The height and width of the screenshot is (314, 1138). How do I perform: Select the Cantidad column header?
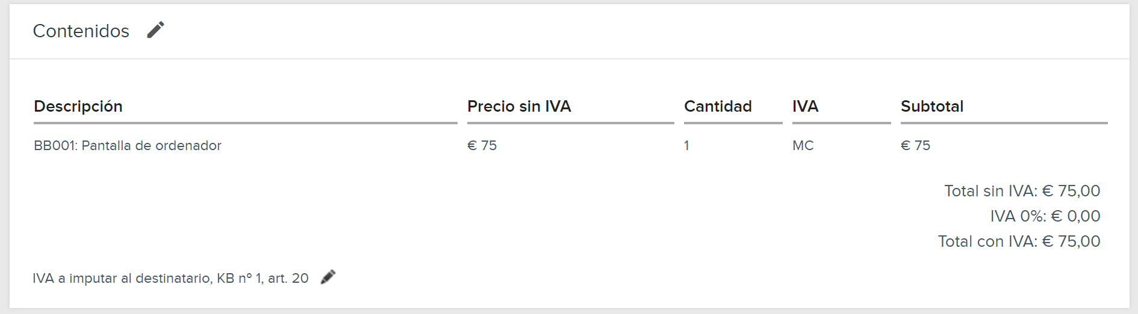[718, 106]
